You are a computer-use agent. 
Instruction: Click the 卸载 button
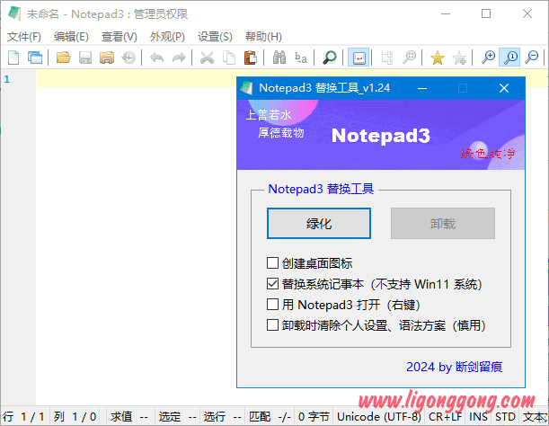pyautogui.click(x=443, y=224)
